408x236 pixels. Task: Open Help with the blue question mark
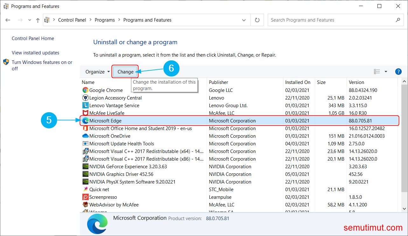tap(398, 72)
